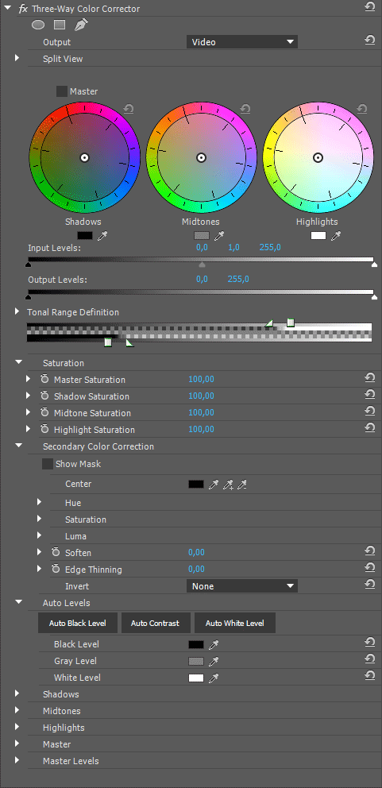382x788 pixels.
Task: Click the Gray Level color swatch
Action: pos(196,662)
